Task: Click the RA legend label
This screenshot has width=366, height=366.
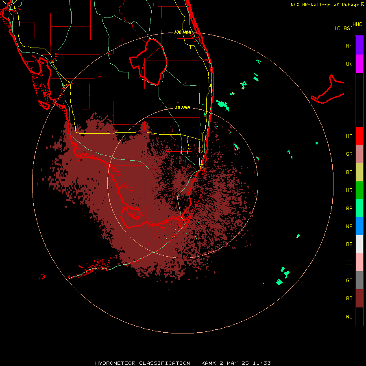Action: 349,208
